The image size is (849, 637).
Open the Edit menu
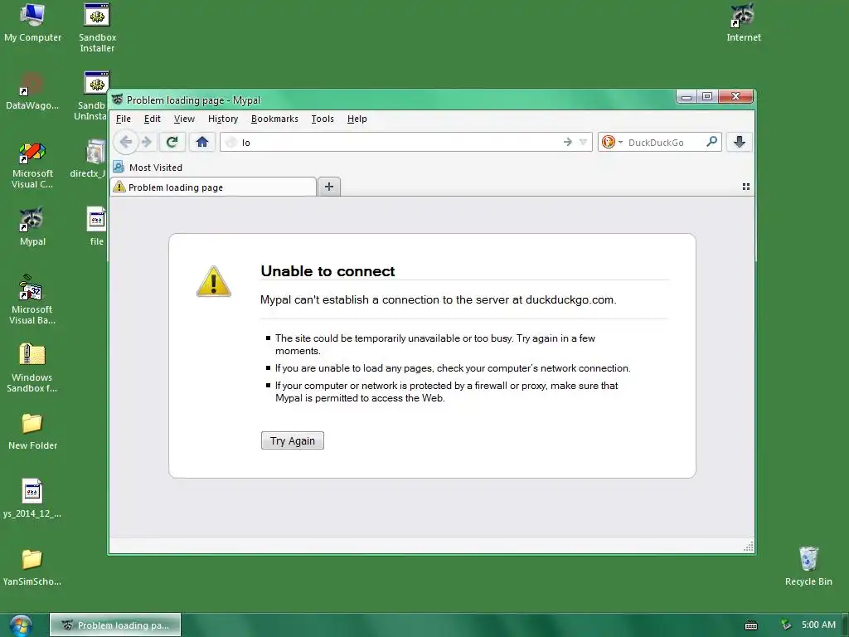coord(153,119)
